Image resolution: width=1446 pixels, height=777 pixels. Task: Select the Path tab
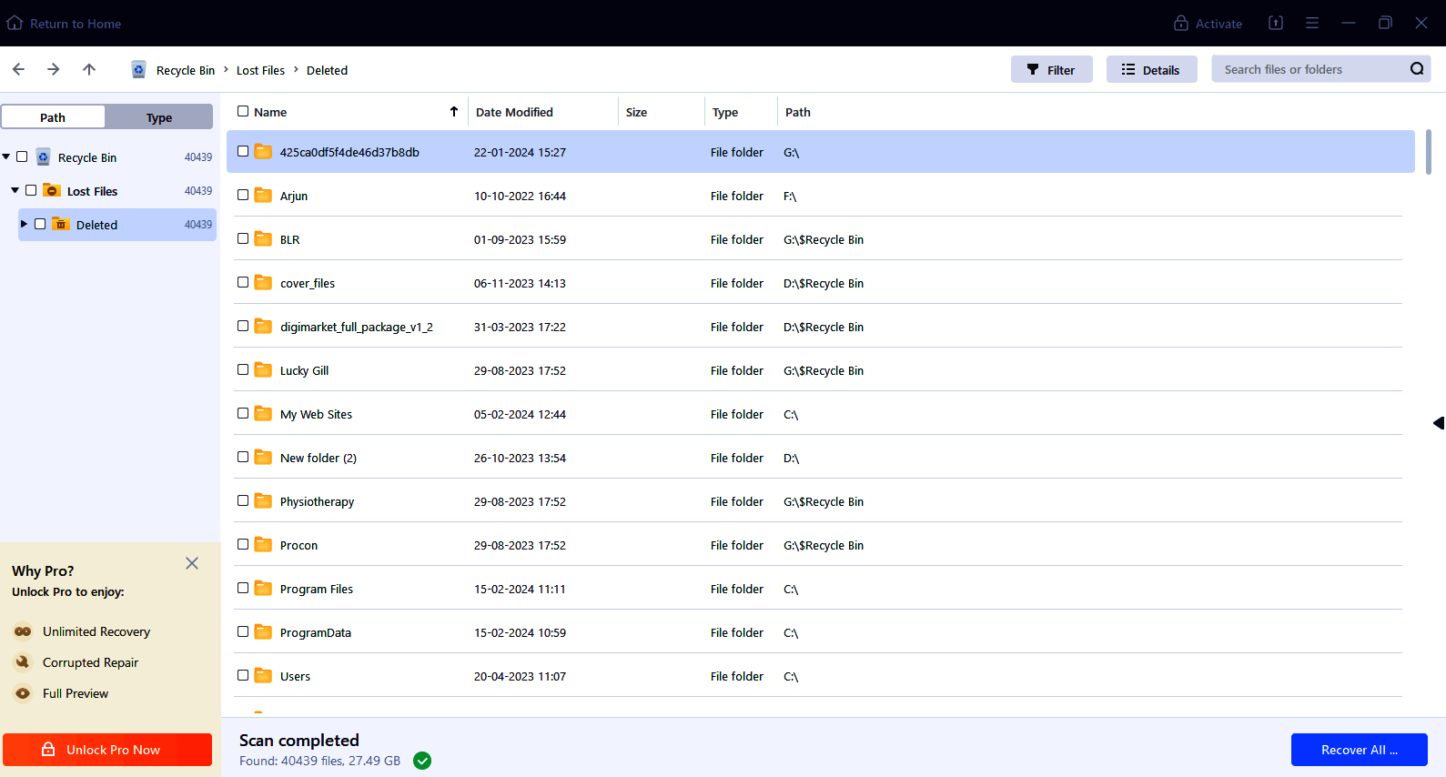(x=53, y=117)
